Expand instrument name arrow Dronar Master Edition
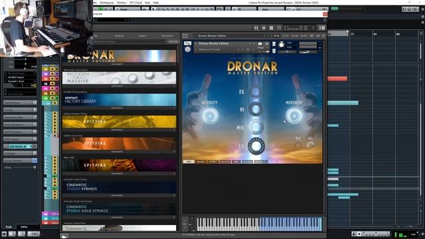The height and width of the screenshot is (239, 425). pos(196,44)
